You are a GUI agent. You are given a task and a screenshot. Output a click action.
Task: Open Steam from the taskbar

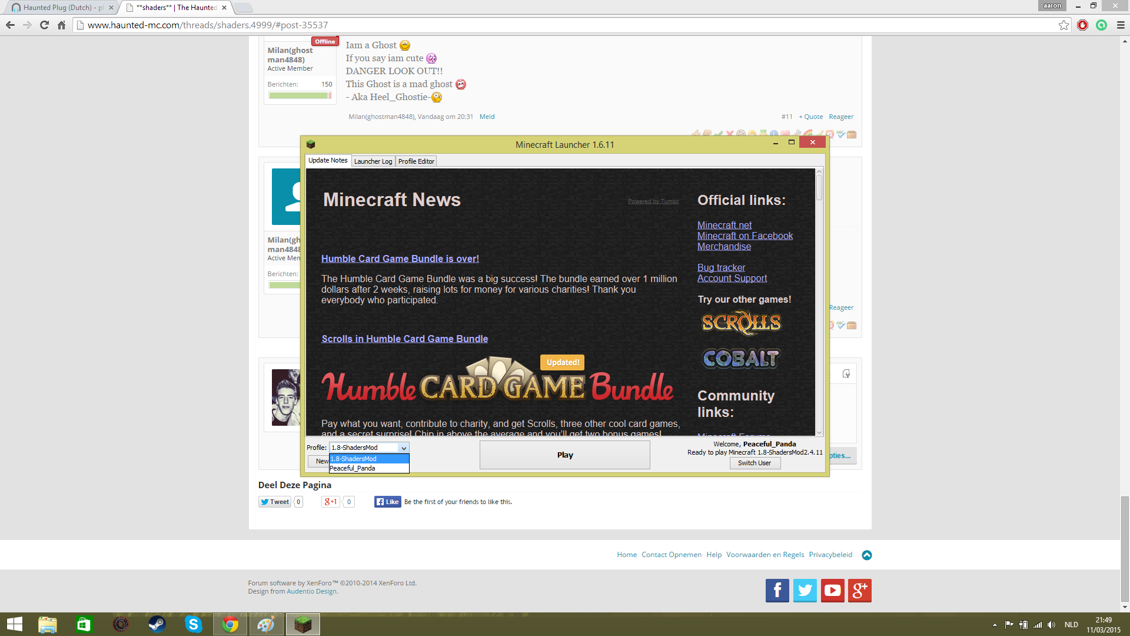point(157,624)
